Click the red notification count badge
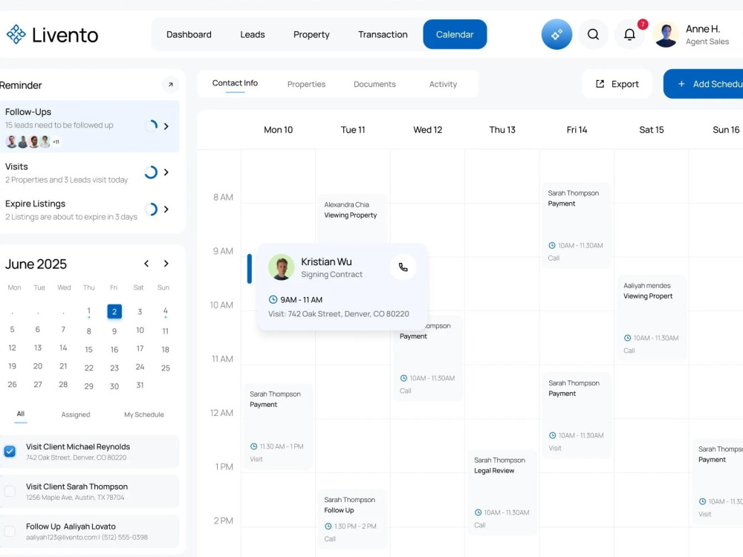Viewport: 743px width, 557px height. (643, 25)
